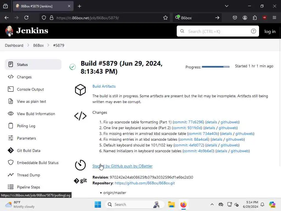The image size is (281, 211).
Task: Click the Firefox taskbar icon
Action: click(x=183, y=204)
